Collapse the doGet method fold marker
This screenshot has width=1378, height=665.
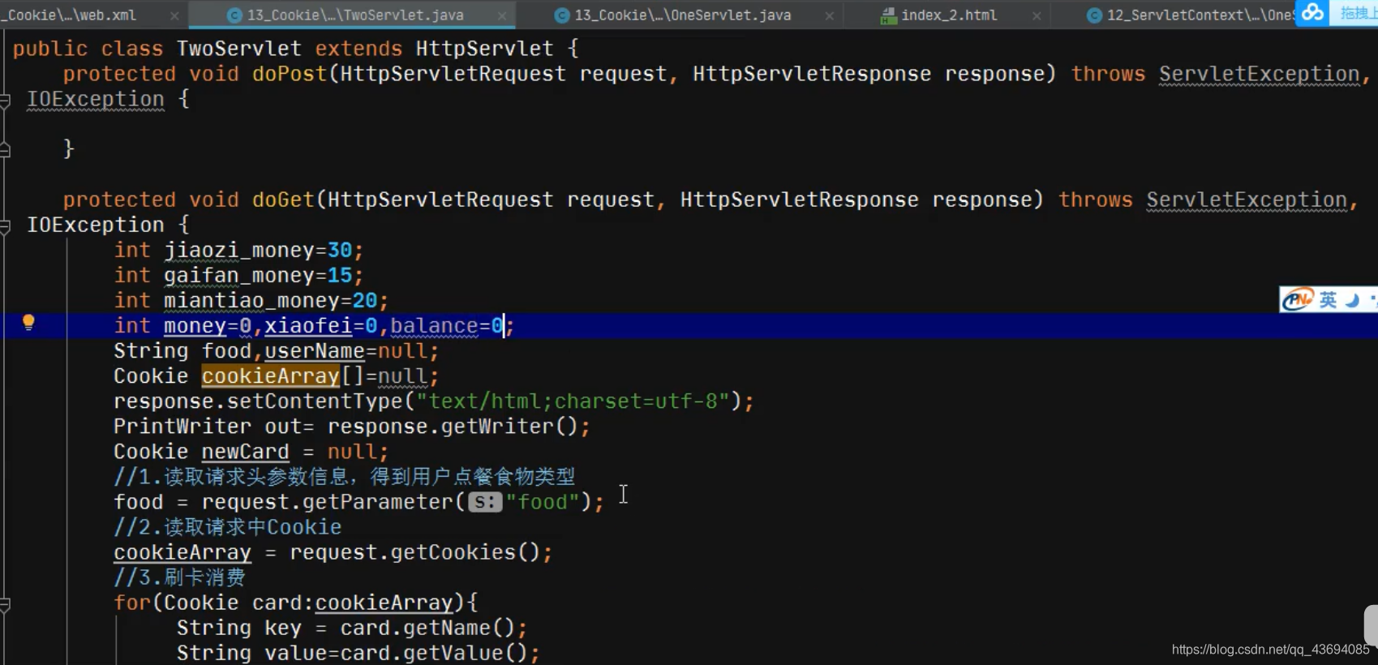pos(5,226)
